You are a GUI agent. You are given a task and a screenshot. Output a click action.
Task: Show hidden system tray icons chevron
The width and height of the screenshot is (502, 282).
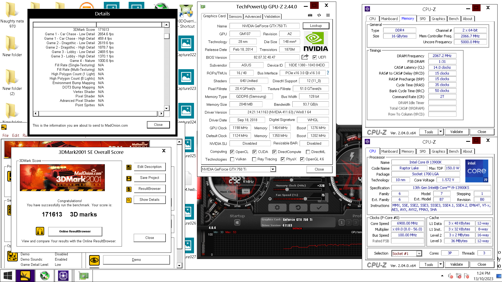point(442,276)
